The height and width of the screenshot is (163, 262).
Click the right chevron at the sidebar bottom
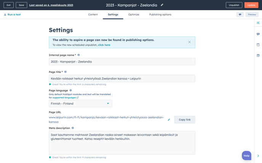[x=258, y=156]
